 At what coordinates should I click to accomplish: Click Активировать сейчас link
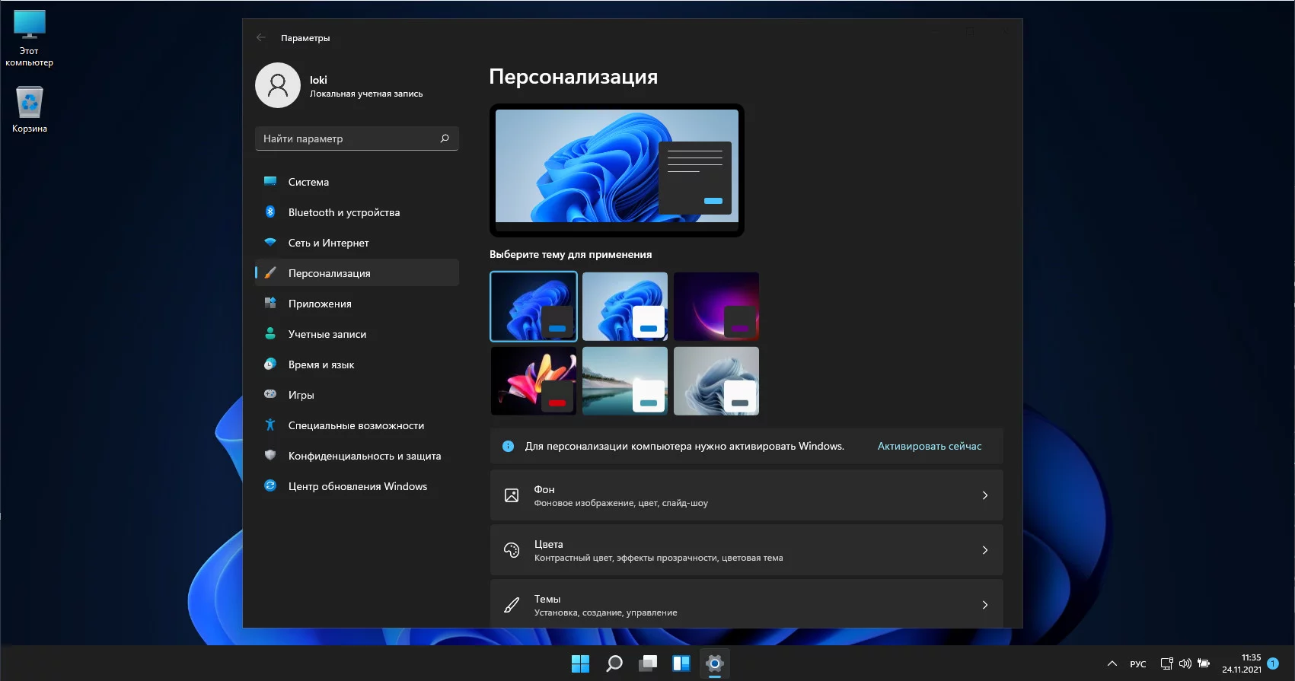click(929, 446)
